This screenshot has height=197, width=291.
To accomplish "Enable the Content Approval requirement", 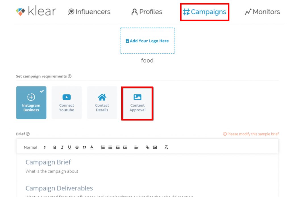I will pos(138,103).
